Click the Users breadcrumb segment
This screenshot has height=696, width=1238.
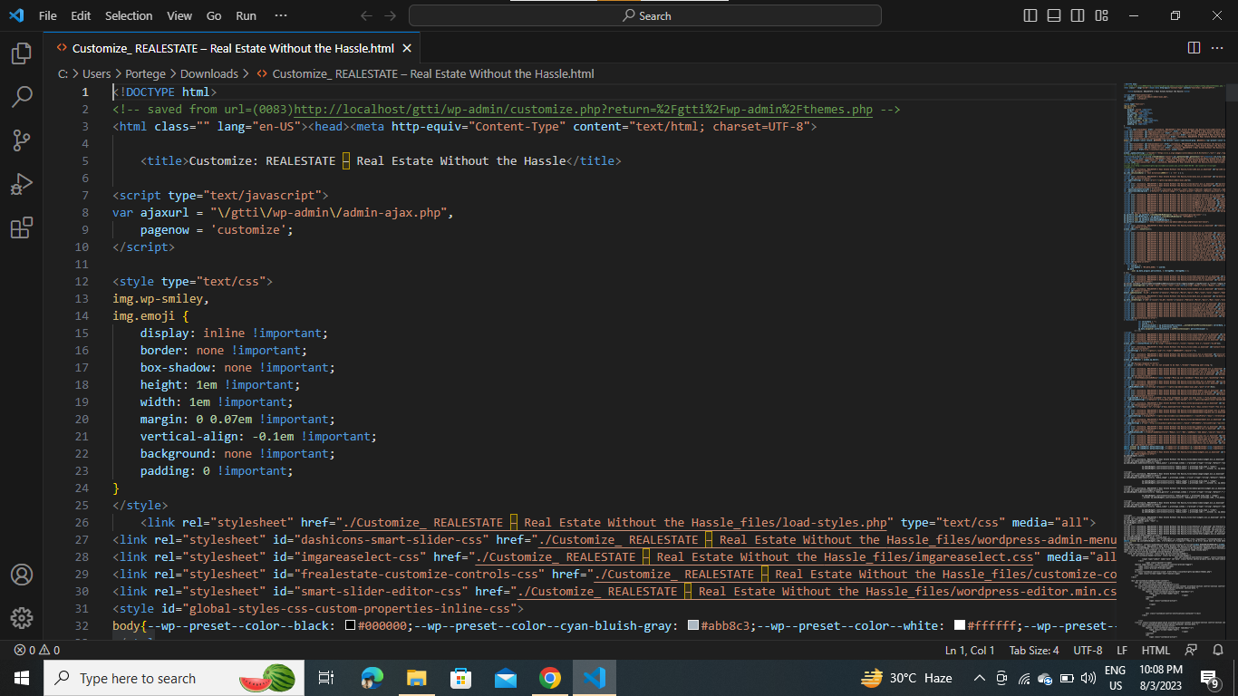[x=96, y=73]
